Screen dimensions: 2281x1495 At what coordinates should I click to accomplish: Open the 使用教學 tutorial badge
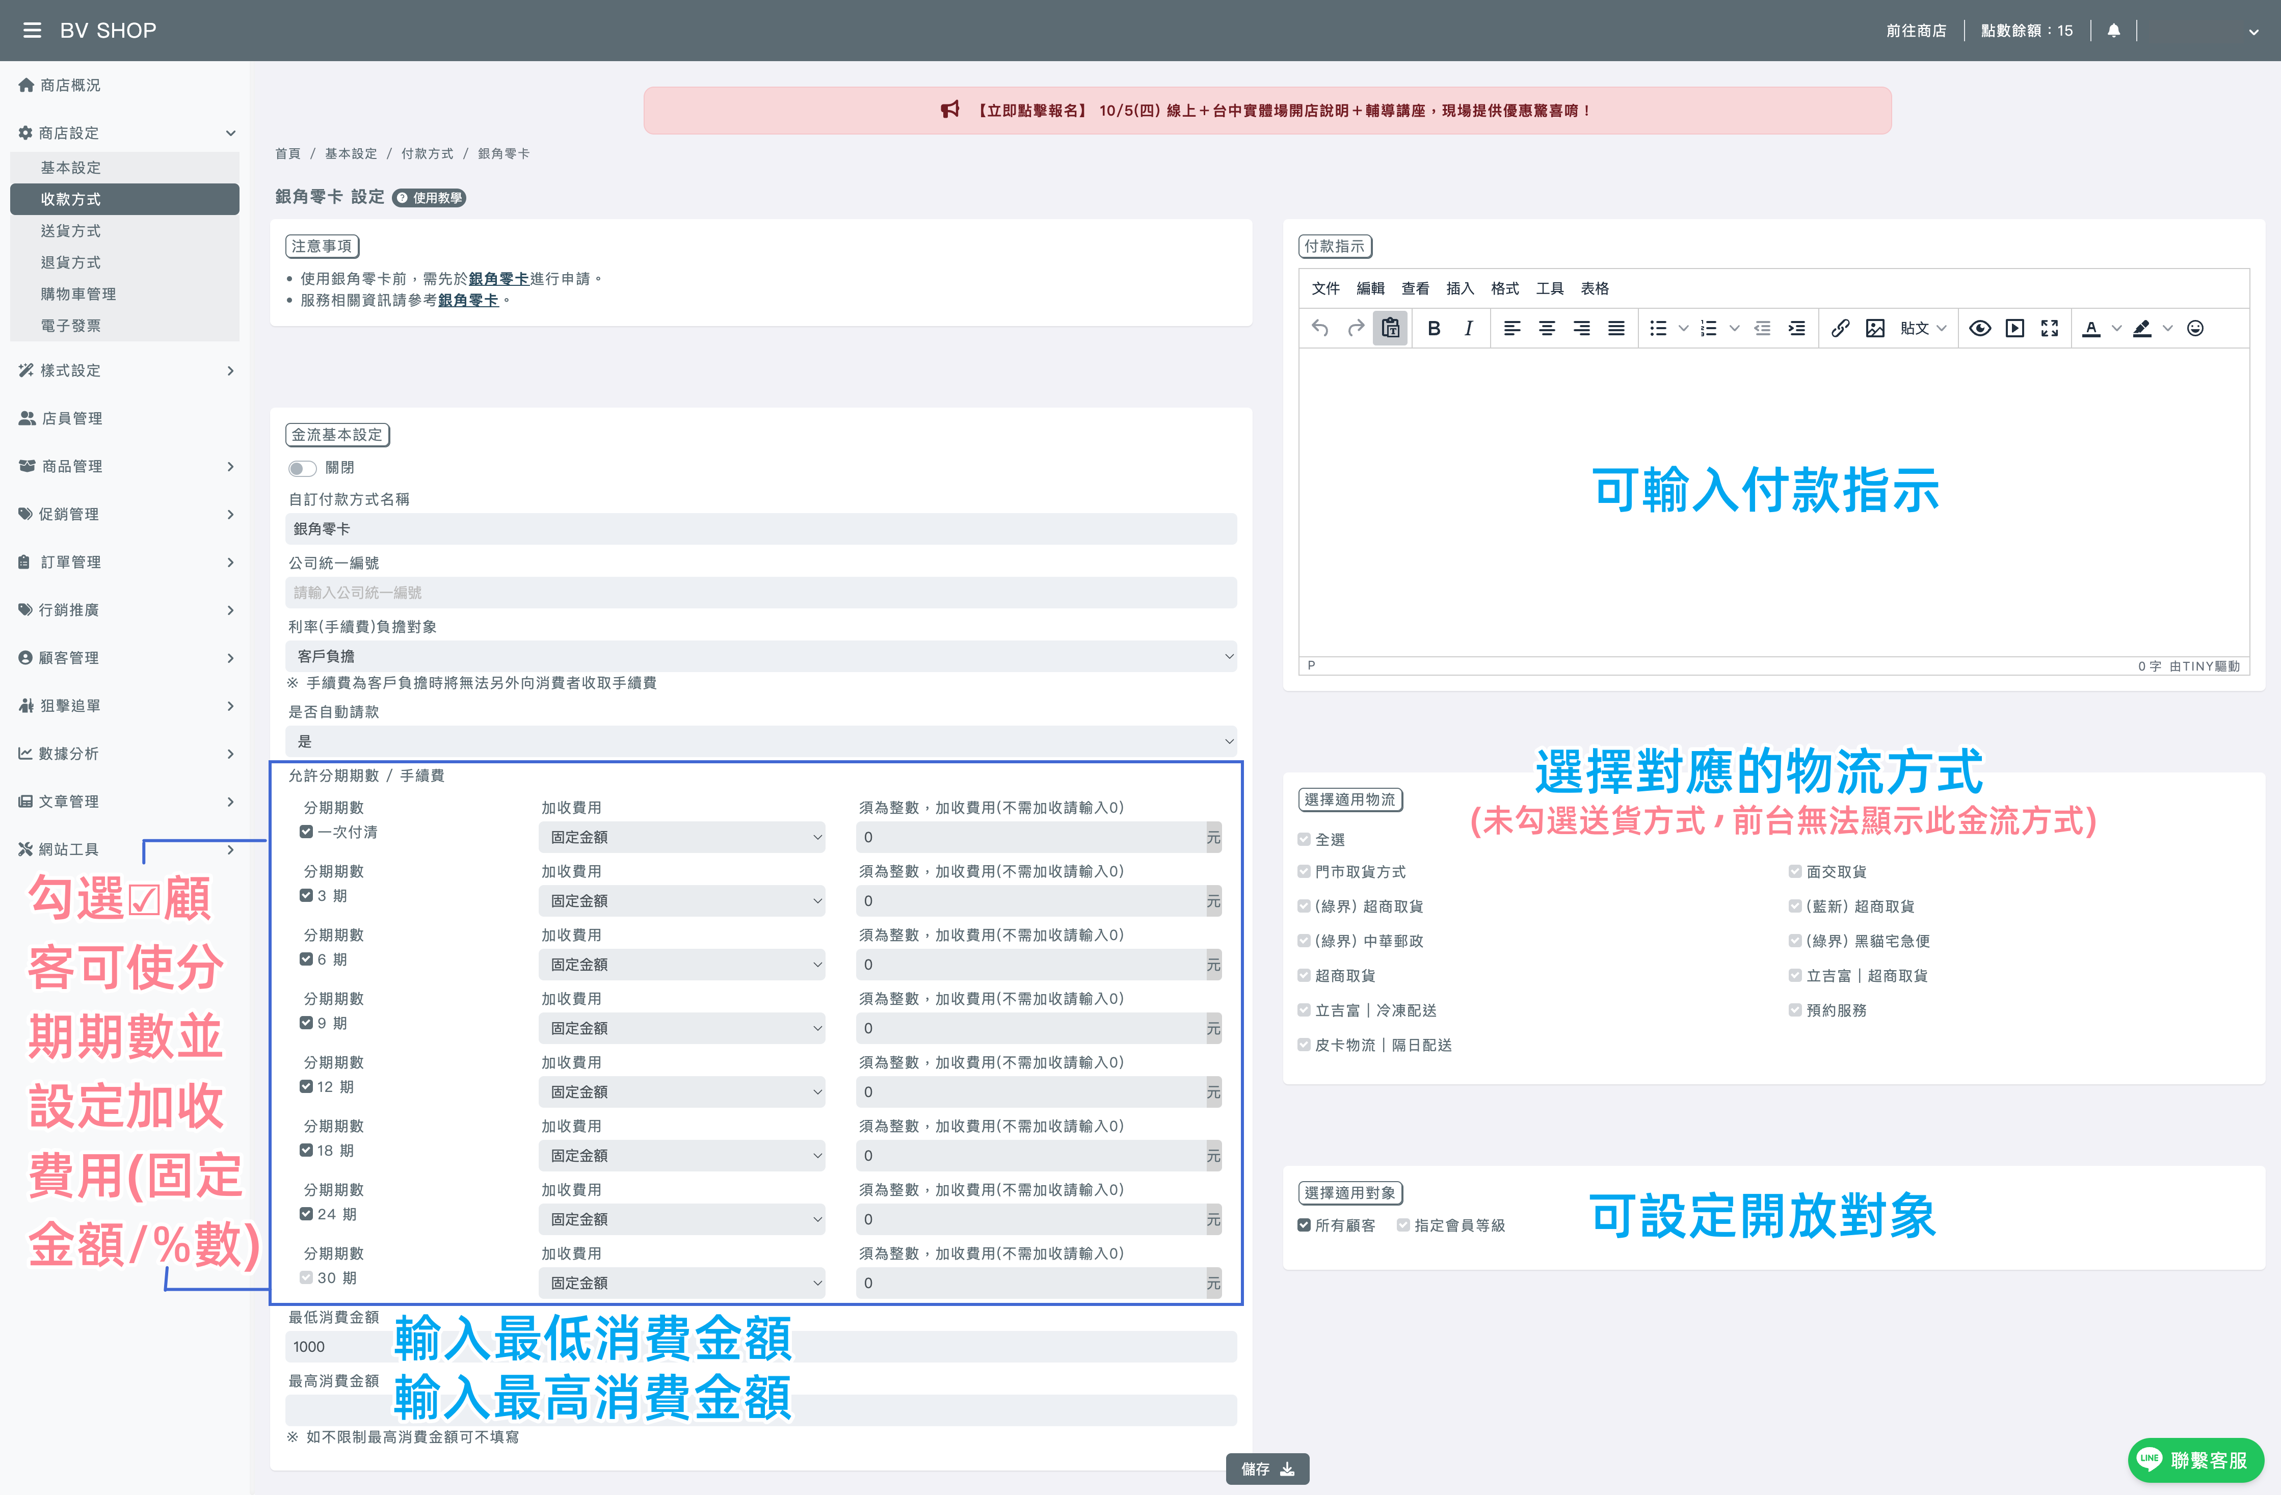430,198
